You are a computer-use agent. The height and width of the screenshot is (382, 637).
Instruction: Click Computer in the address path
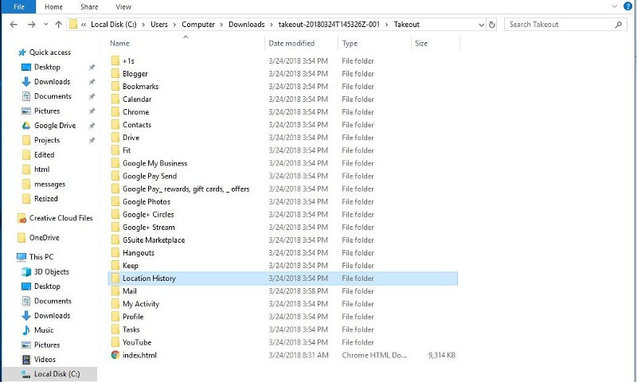[x=198, y=25]
